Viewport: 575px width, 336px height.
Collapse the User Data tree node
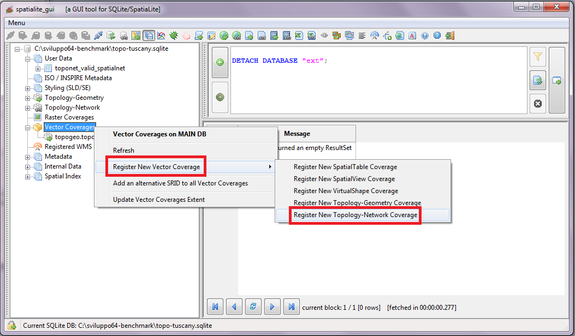click(27, 58)
